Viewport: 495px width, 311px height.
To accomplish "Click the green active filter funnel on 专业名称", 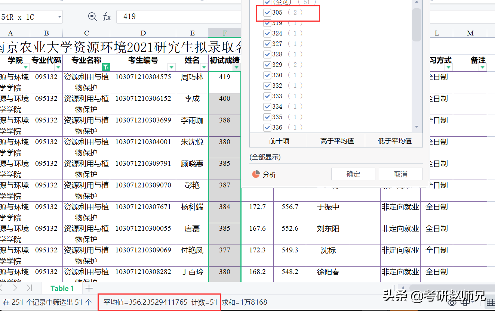I will [x=106, y=68].
